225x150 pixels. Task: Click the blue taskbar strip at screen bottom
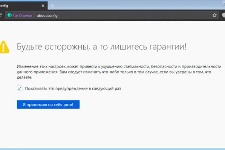(112, 148)
